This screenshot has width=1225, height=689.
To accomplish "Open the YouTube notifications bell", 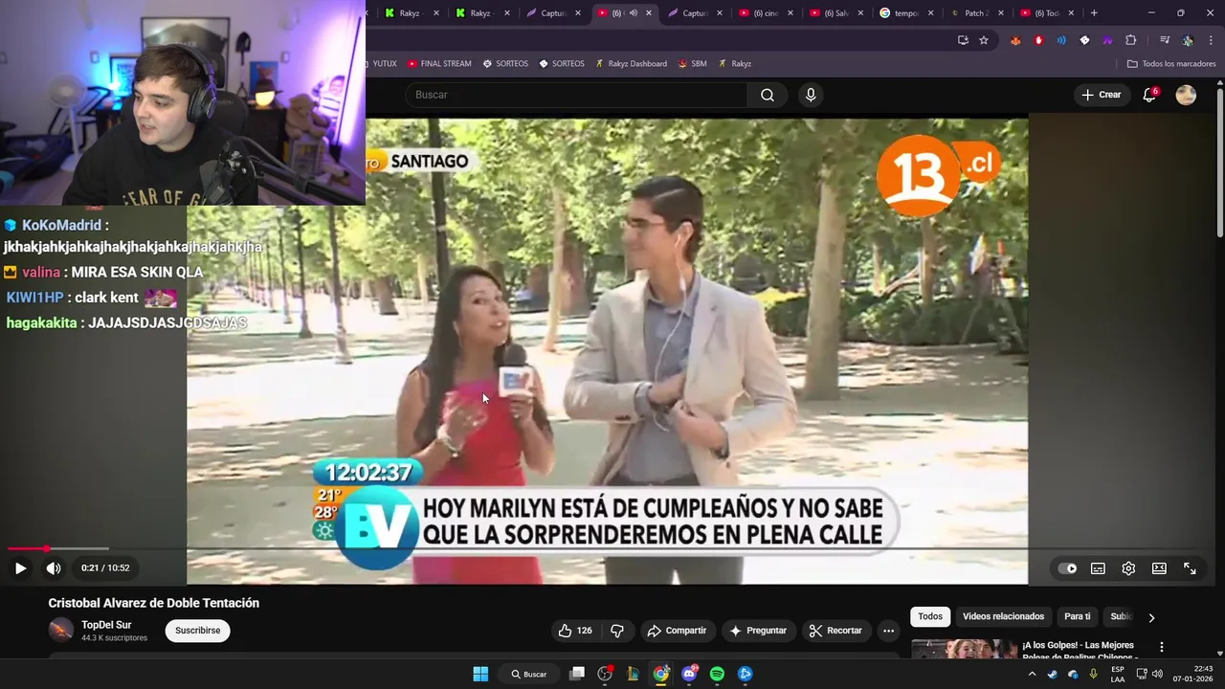I will point(1149,95).
